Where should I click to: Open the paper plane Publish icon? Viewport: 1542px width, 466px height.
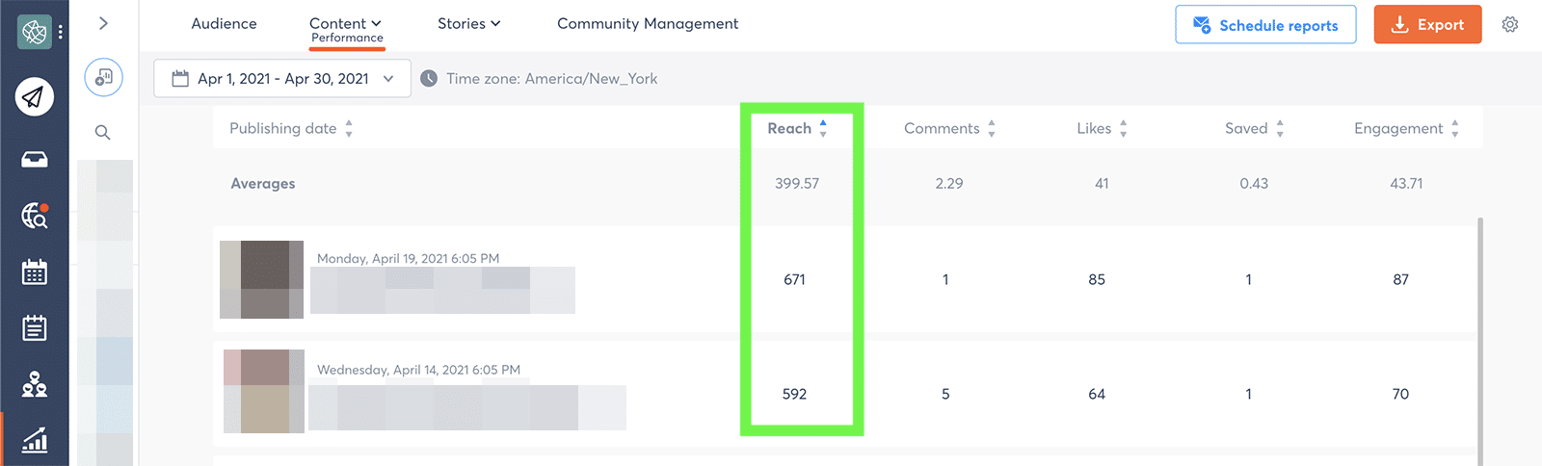click(34, 96)
